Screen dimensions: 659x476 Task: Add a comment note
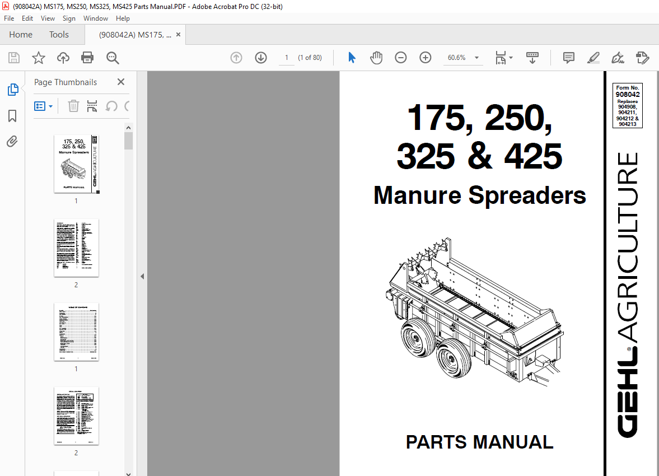pyautogui.click(x=569, y=58)
